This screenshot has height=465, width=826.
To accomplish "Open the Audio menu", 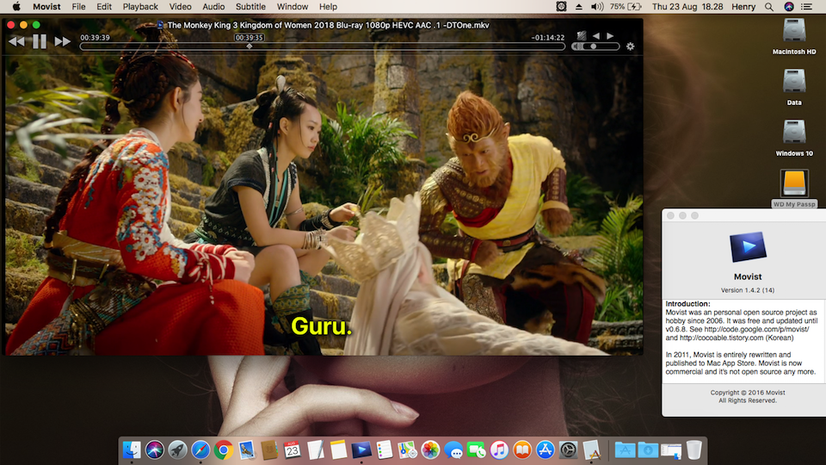I will (x=213, y=7).
